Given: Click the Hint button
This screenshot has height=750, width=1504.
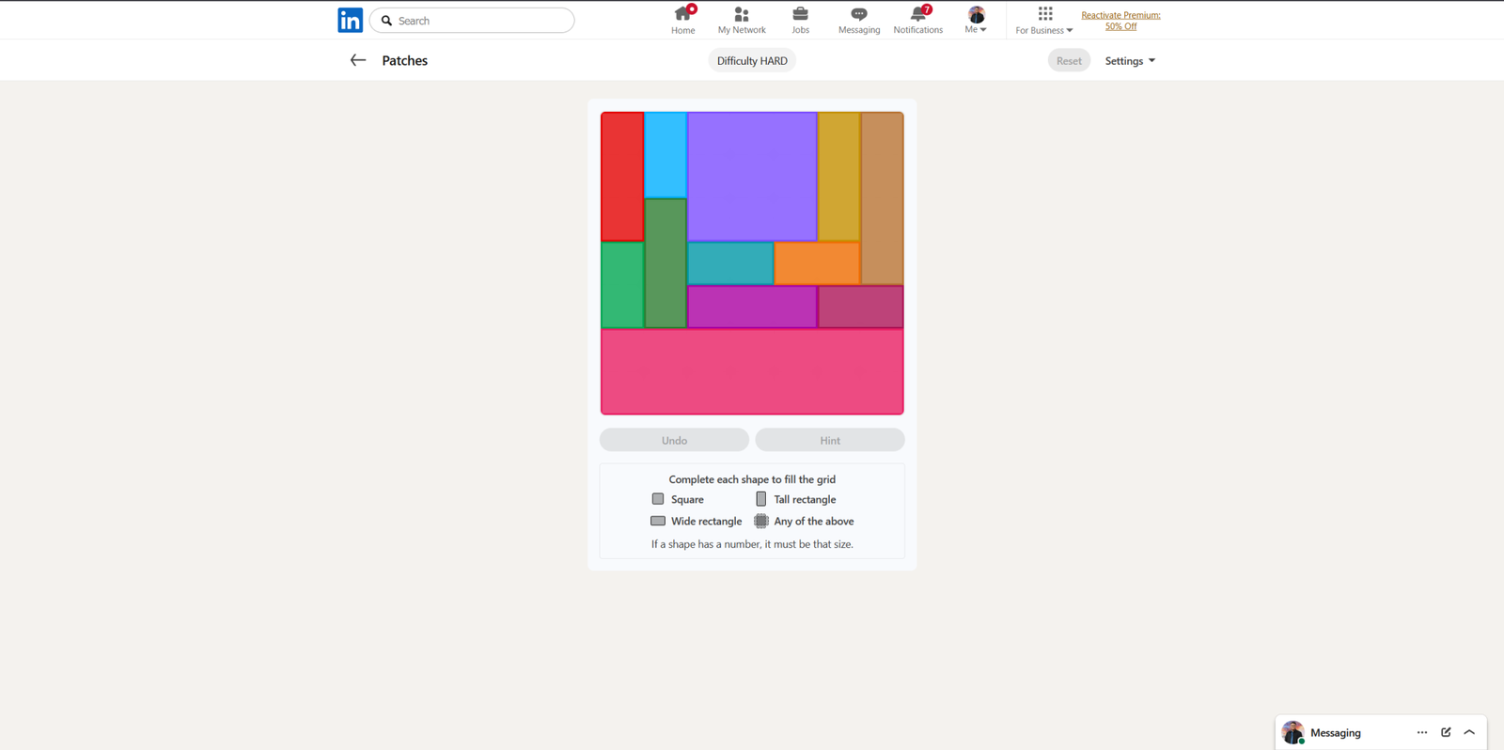Looking at the screenshot, I should click(830, 440).
